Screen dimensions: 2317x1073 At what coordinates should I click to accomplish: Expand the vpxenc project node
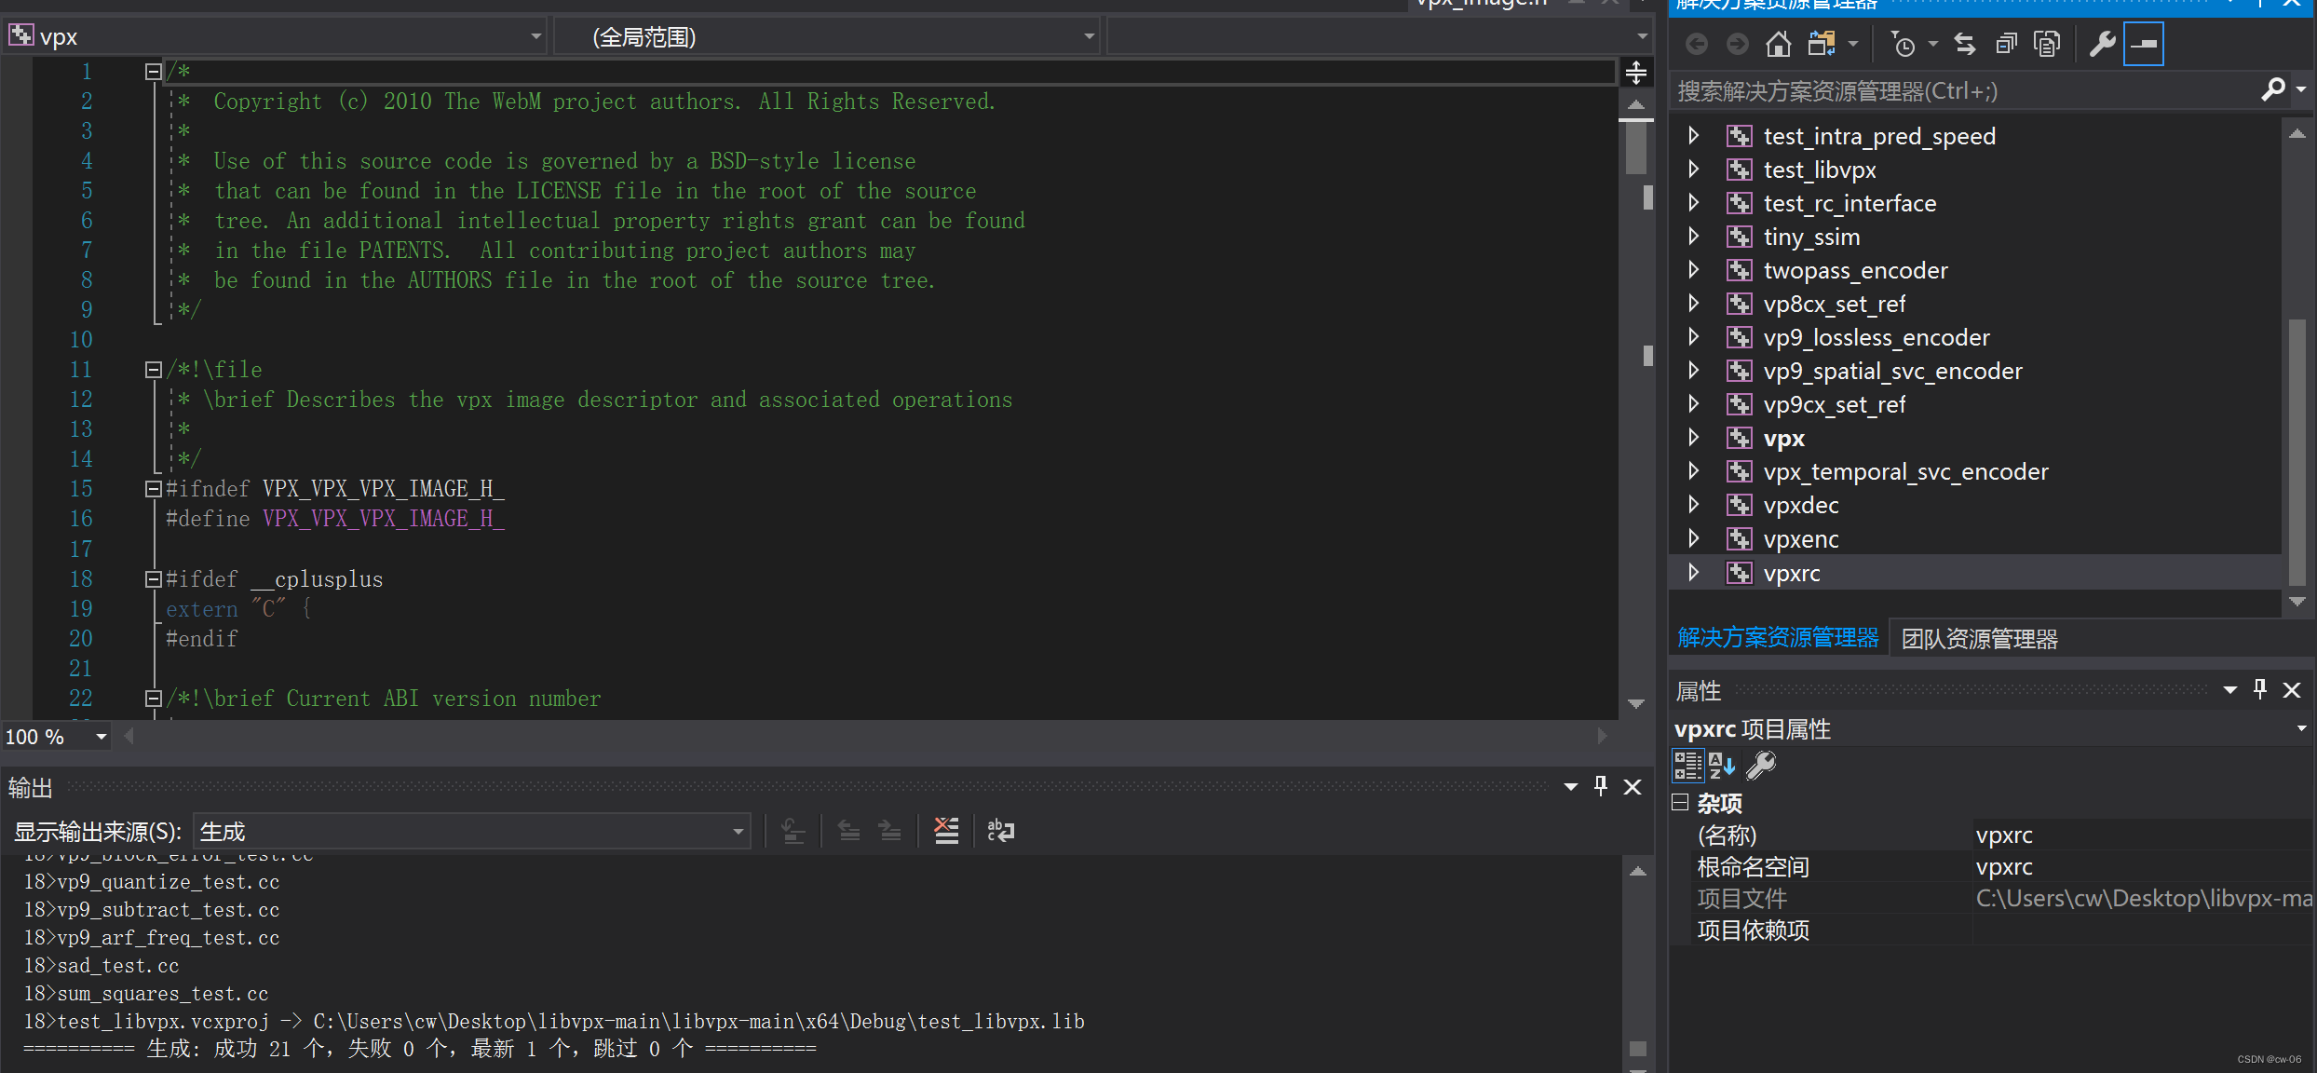[1694, 538]
